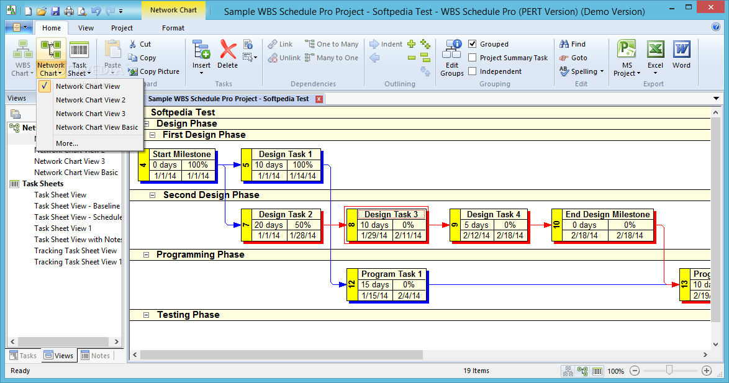This screenshot has width=729, height=383.
Task: Click the Find binoculars button
Action: click(x=573, y=44)
